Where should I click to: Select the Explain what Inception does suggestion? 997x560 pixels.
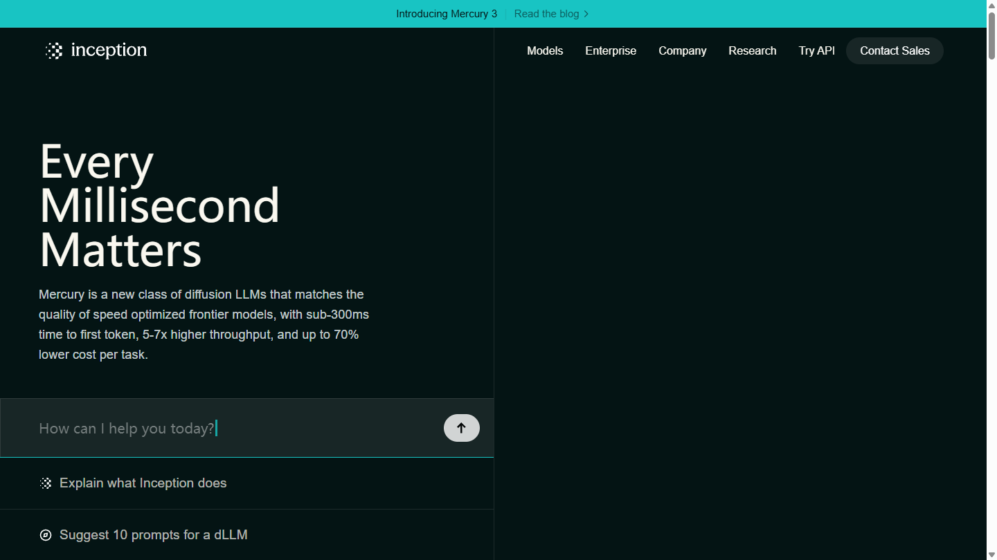[x=246, y=483]
